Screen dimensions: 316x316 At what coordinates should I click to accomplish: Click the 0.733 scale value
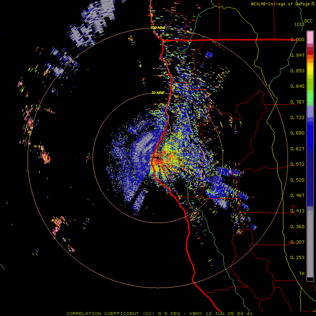pos(297,118)
